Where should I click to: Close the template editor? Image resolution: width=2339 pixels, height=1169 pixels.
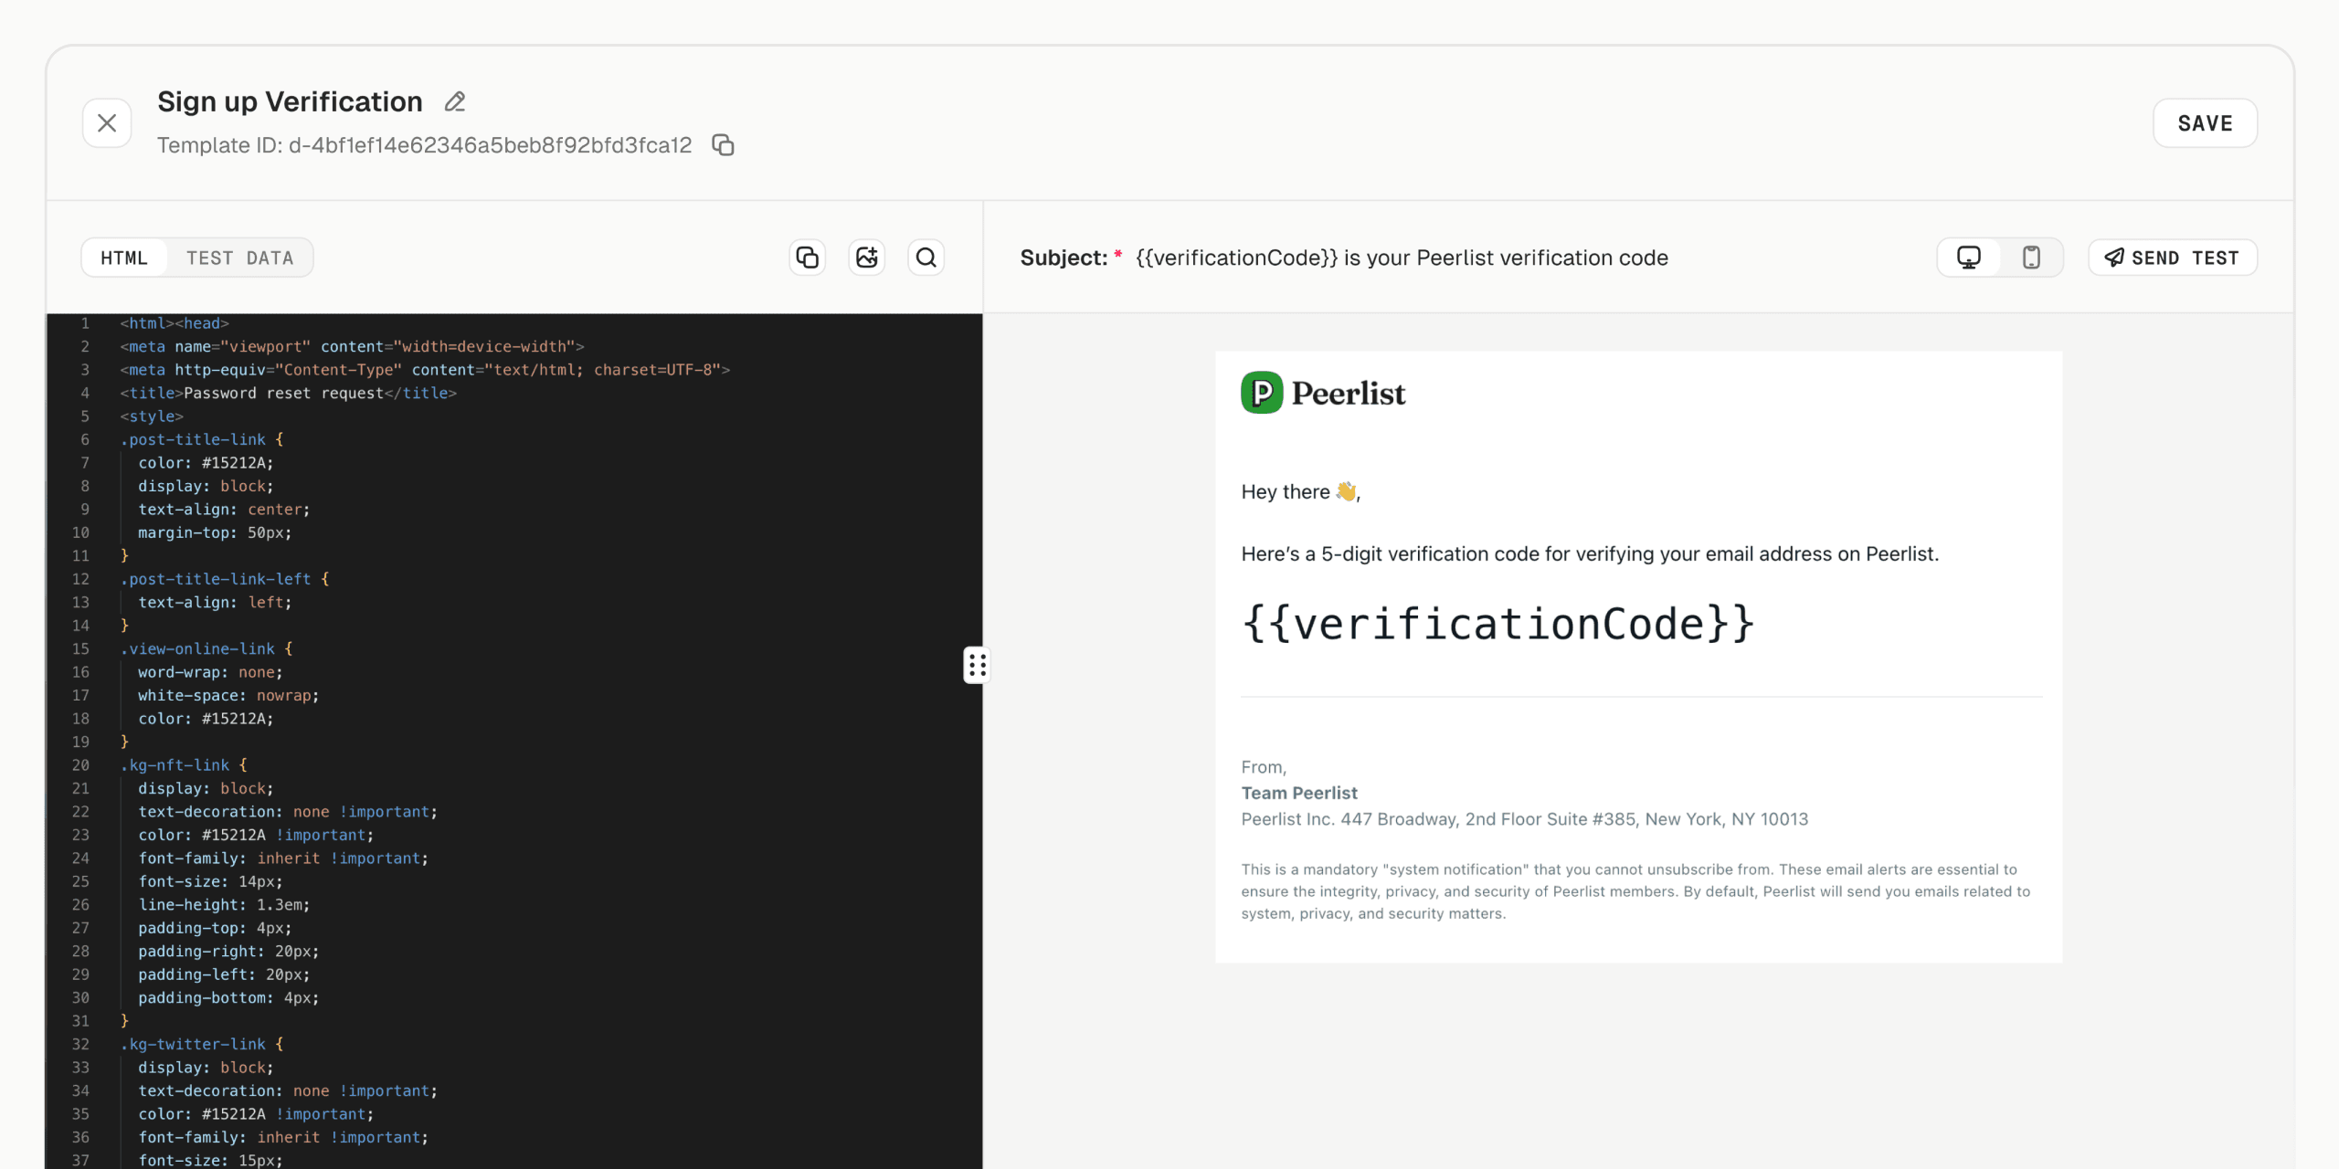106,122
